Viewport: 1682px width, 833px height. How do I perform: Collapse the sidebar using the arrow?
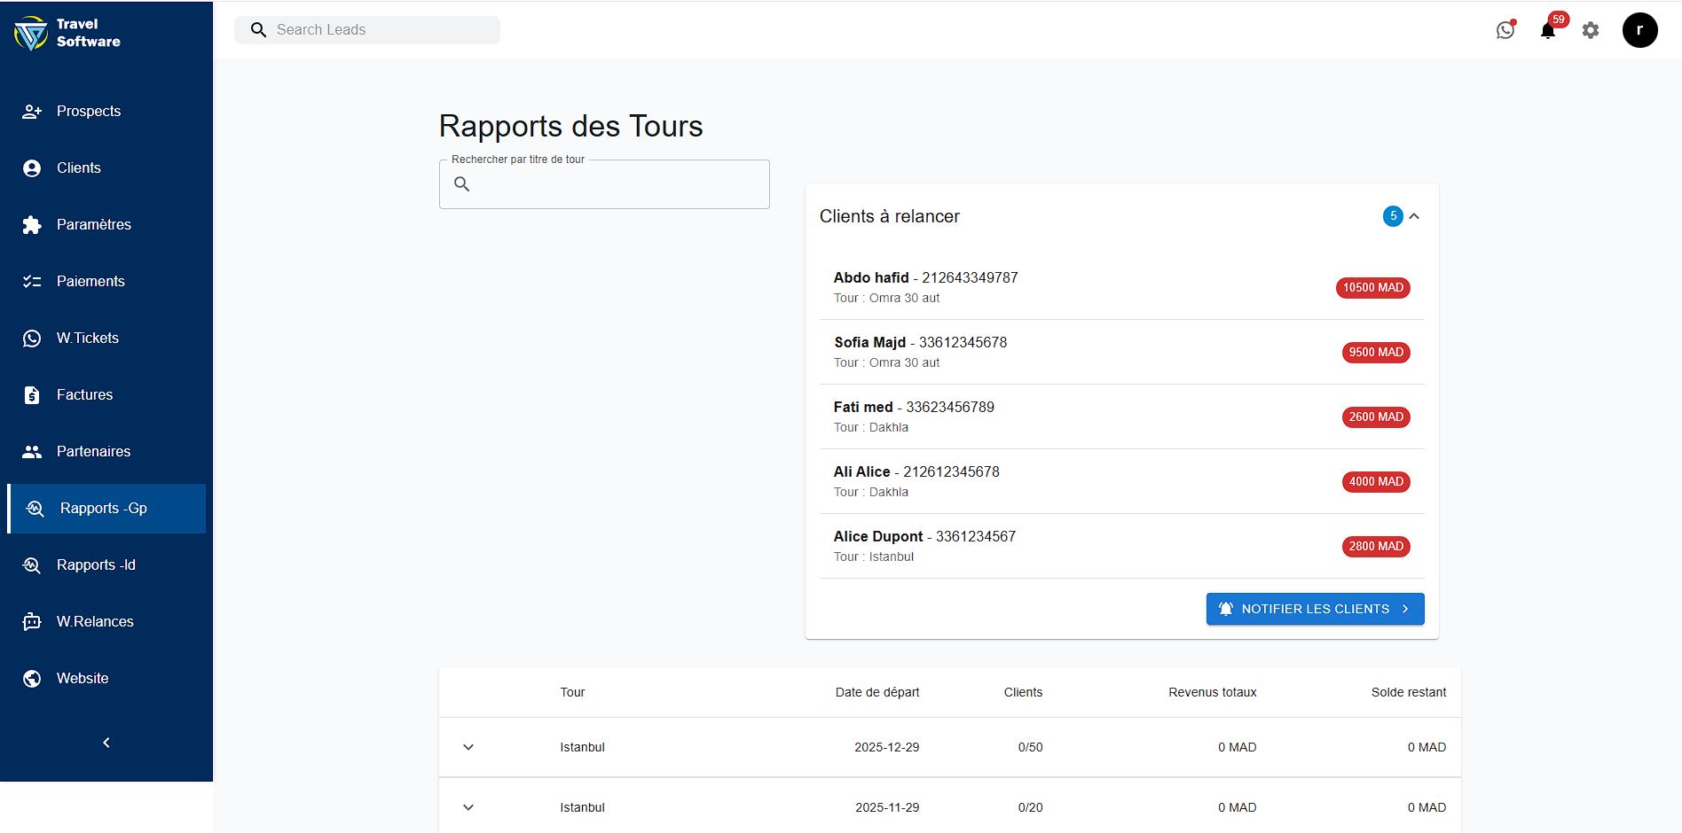[x=106, y=743]
